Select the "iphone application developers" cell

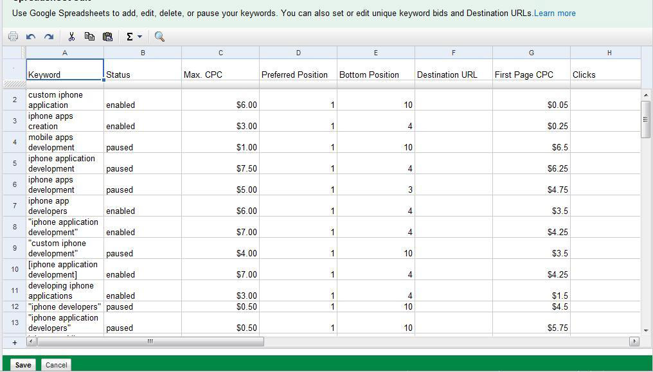(x=64, y=323)
